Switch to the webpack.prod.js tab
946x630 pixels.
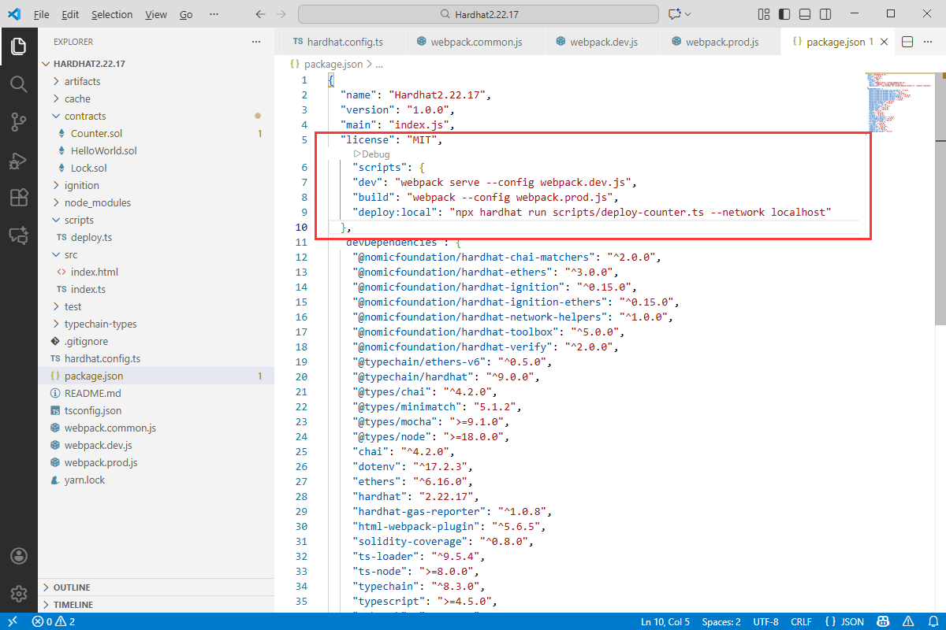click(719, 42)
